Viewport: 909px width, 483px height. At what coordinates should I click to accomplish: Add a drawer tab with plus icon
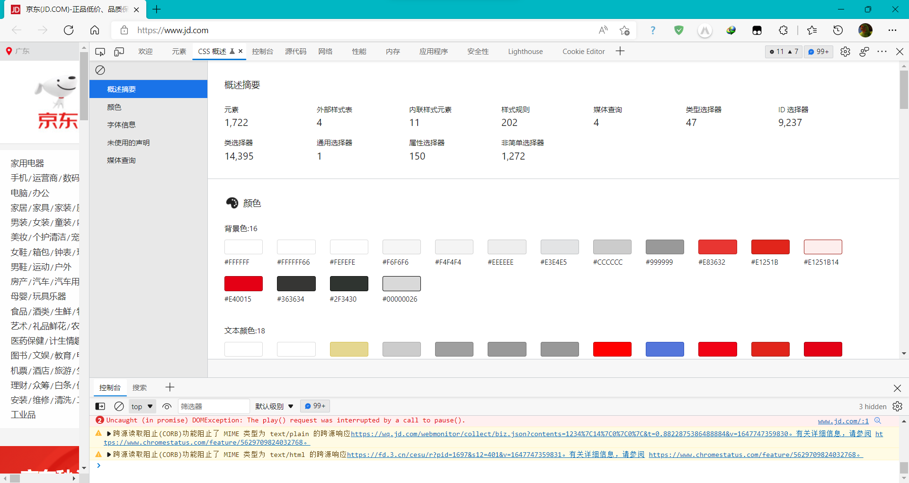click(x=170, y=387)
